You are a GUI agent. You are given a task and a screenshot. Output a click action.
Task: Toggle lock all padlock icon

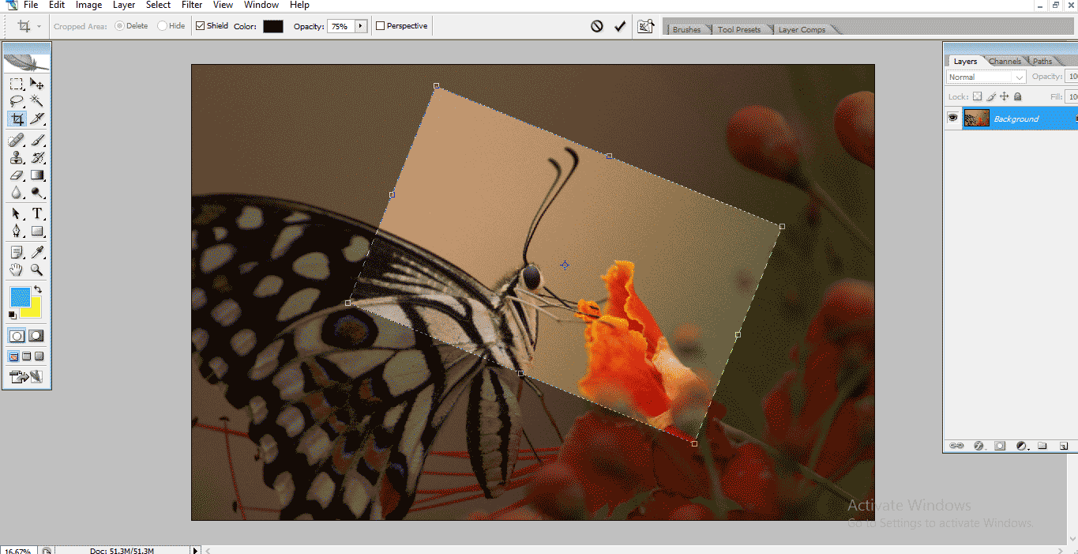(x=1018, y=96)
